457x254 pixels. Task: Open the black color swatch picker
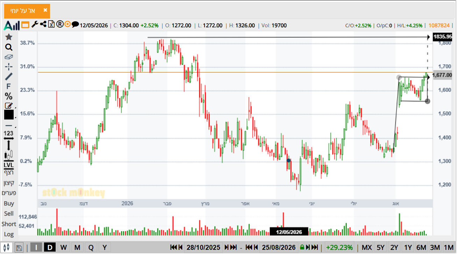coord(9,115)
